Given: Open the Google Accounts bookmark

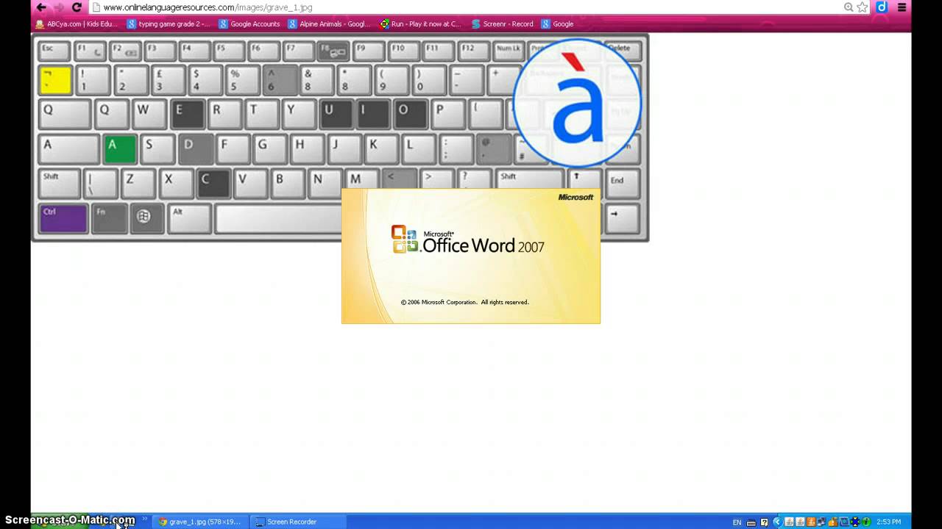Looking at the screenshot, I should [249, 24].
